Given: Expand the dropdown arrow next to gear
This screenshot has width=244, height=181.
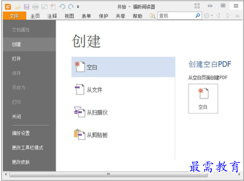Looking at the screenshot, I should click(x=212, y=16).
